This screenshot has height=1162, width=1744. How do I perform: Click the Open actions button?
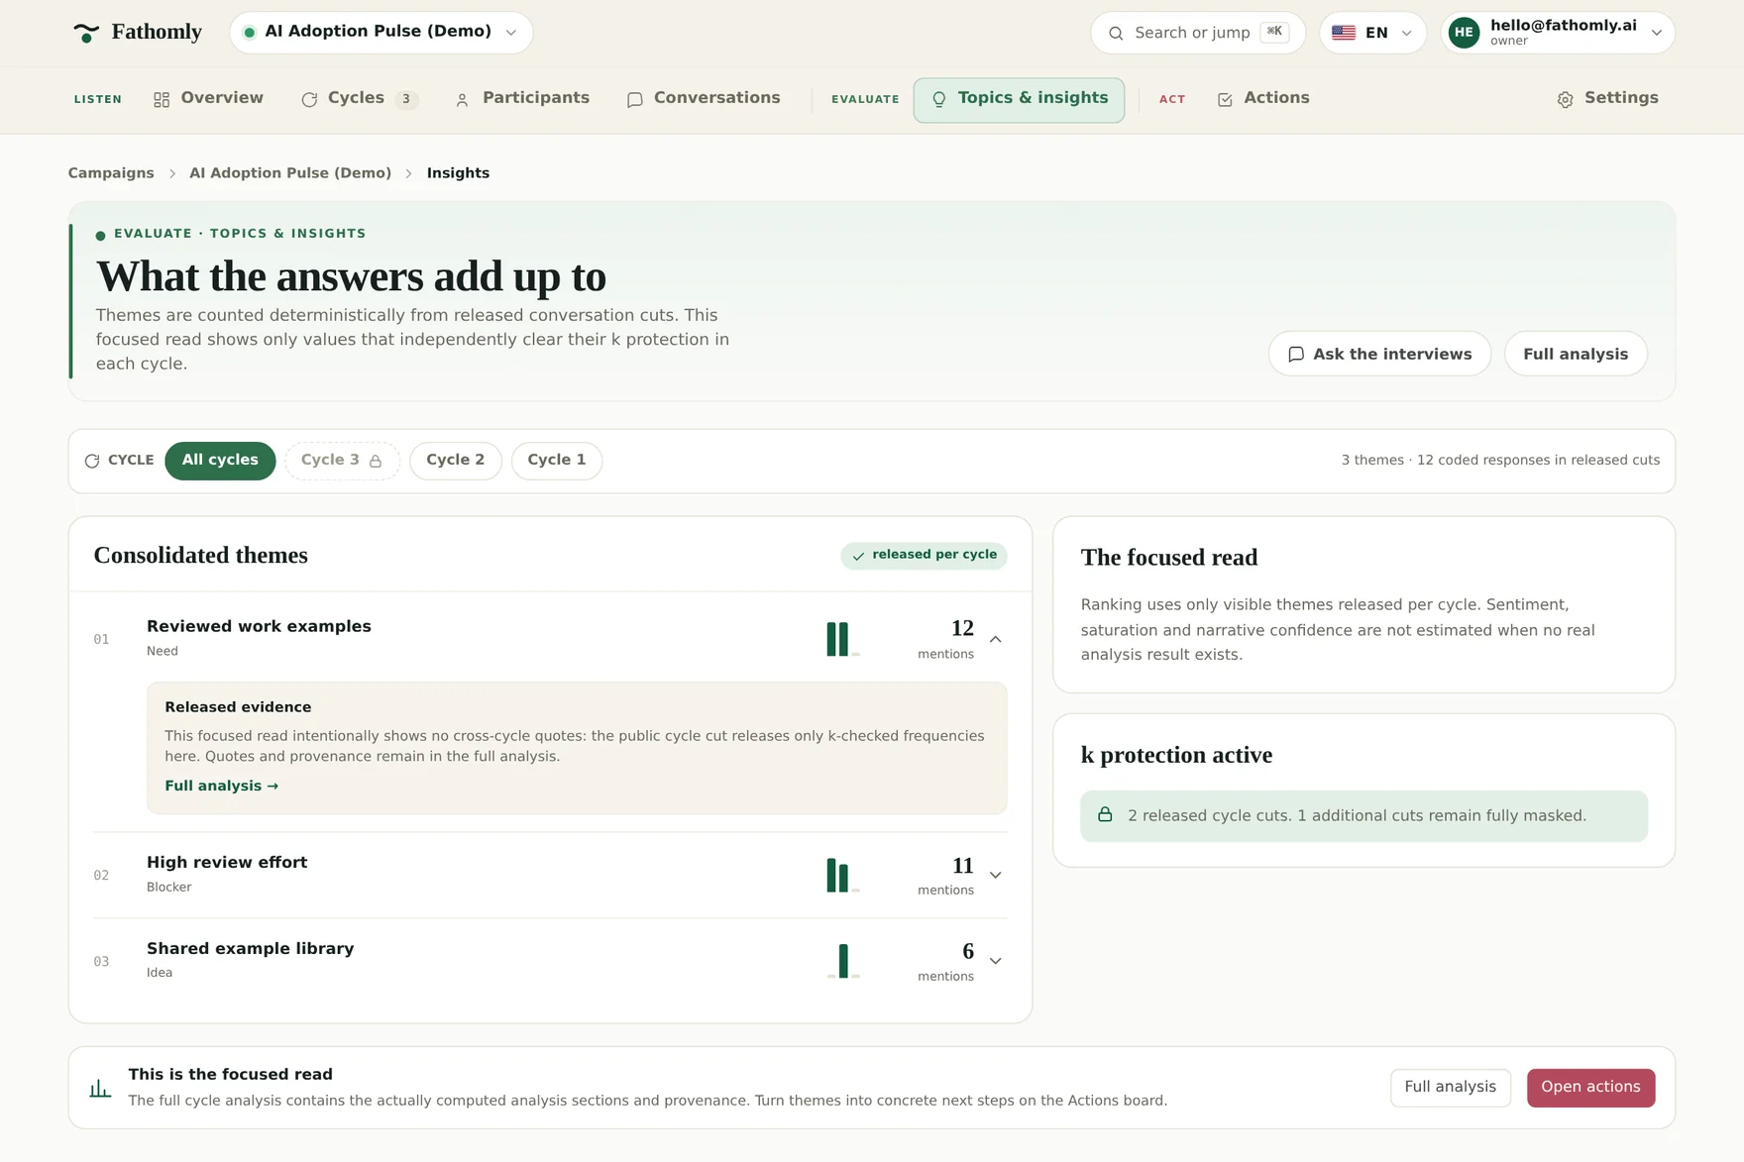1590,1088
